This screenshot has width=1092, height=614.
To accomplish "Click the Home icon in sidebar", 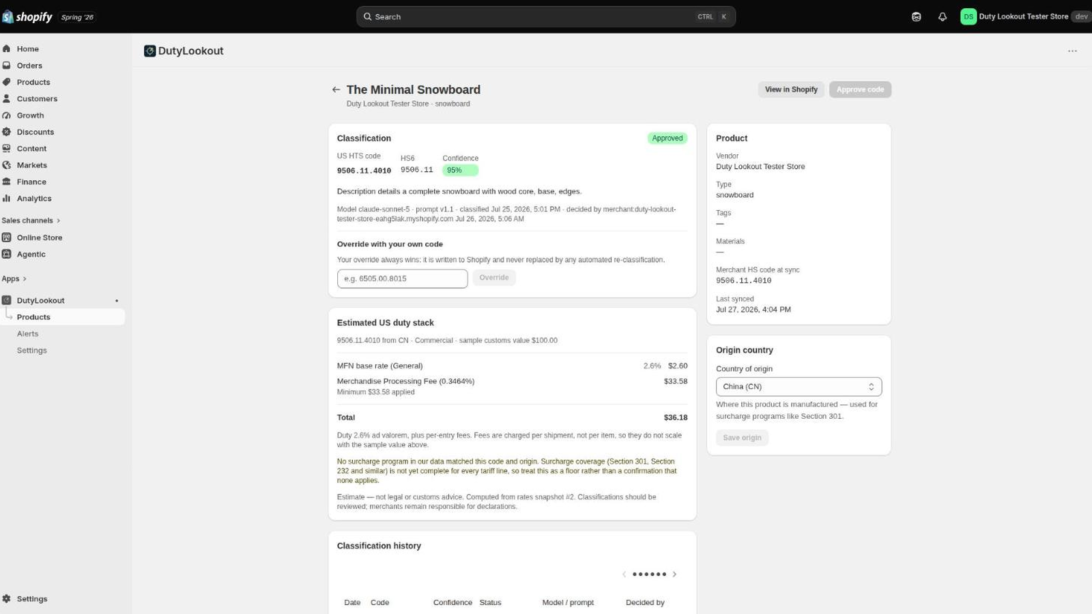I will click(7, 49).
